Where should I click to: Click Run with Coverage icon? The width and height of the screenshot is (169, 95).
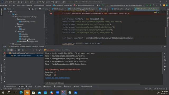pyautogui.click(x=153, y=5)
